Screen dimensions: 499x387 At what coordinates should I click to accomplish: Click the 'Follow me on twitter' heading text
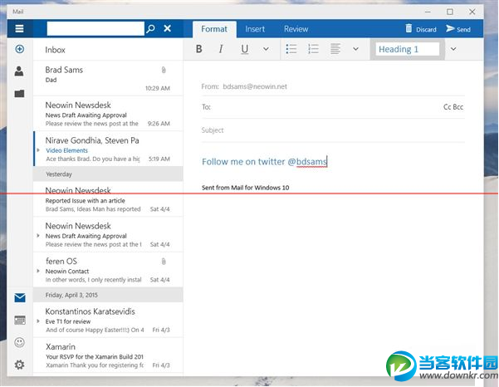[264, 162]
